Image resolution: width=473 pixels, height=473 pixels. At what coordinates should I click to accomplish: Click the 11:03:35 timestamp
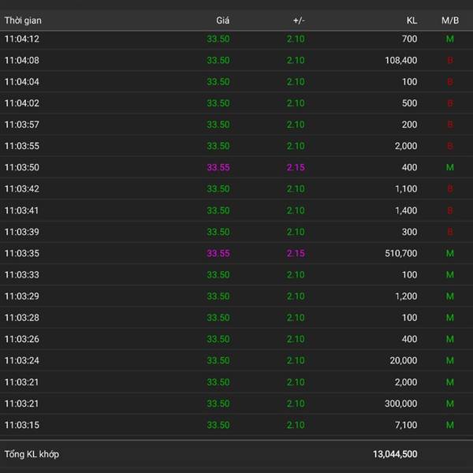pyautogui.click(x=22, y=253)
